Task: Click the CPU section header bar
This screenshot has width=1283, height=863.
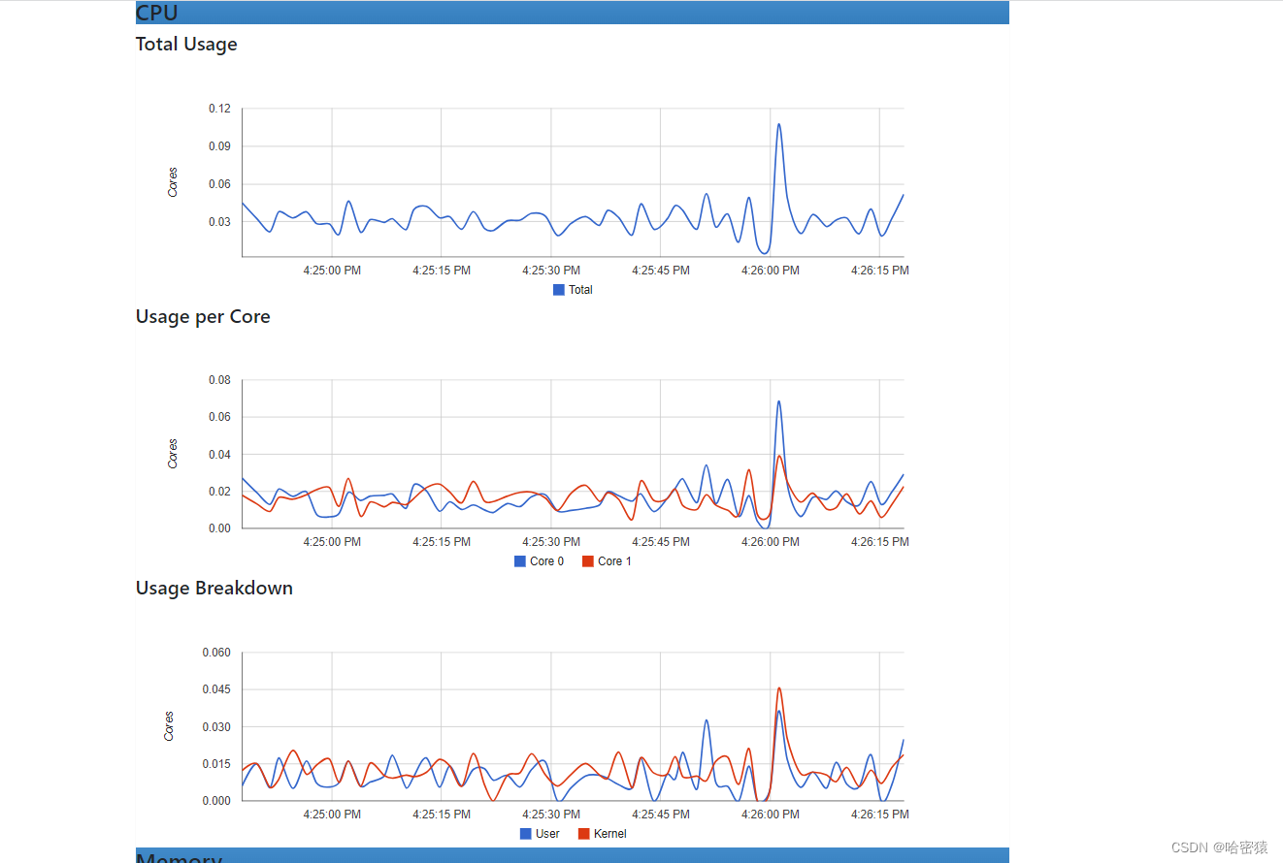Action: pos(573,13)
